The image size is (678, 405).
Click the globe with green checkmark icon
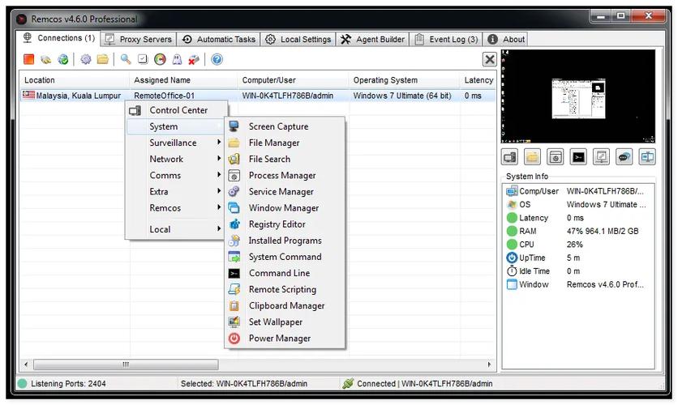point(63,59)
